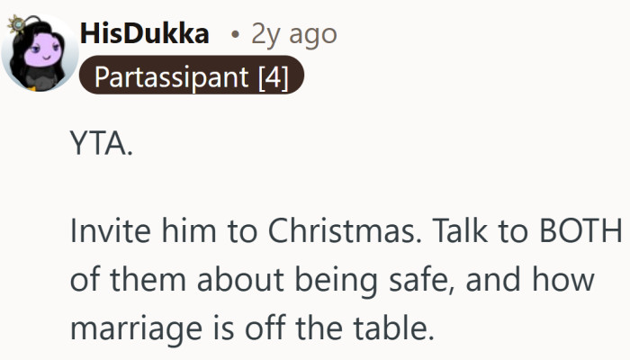Select the Partassipant [4] flair badge
Viewport: 630px width, 360px height.
pyautogui.click(x=192, y=78)
